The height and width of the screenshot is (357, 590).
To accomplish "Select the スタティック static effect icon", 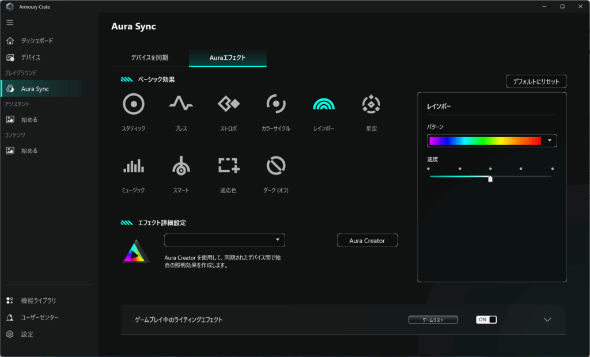I will click(134, 104).
